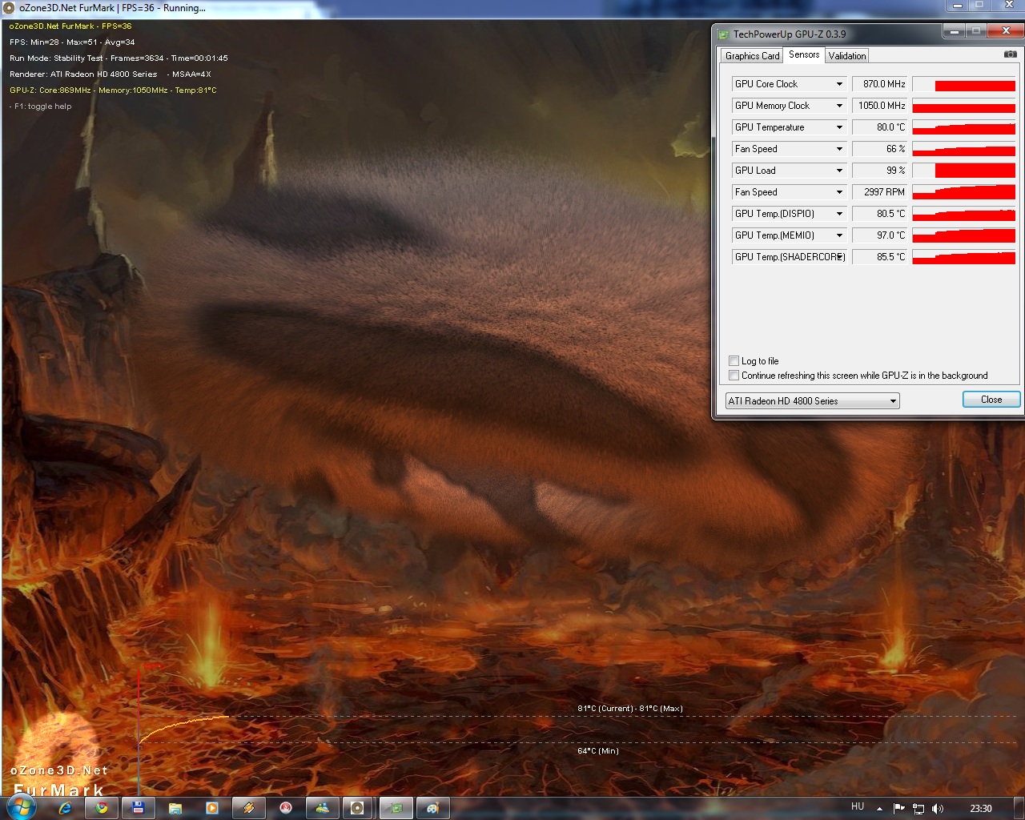Click the Action Center flag icon
Image resolution: width=1025 pixels, height=820 pixels.
pos(898,809)
